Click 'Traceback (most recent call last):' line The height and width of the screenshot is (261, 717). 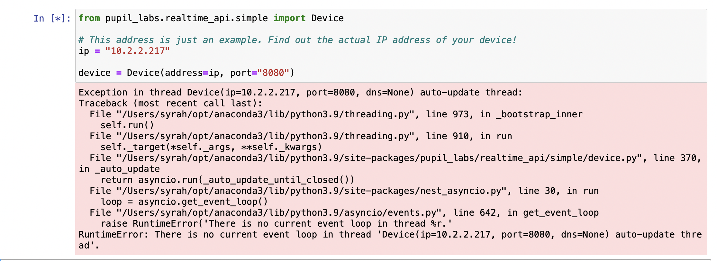(170, 104)
